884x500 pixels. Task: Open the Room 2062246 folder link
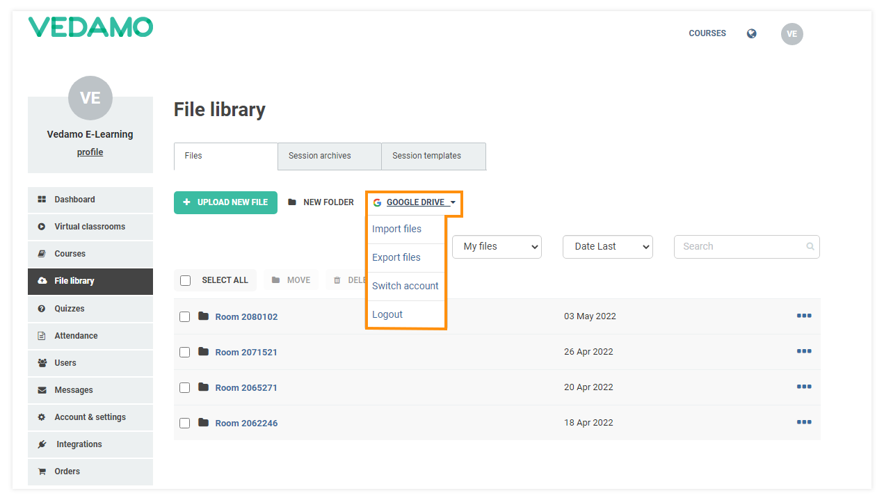click(x=246, y=423)
